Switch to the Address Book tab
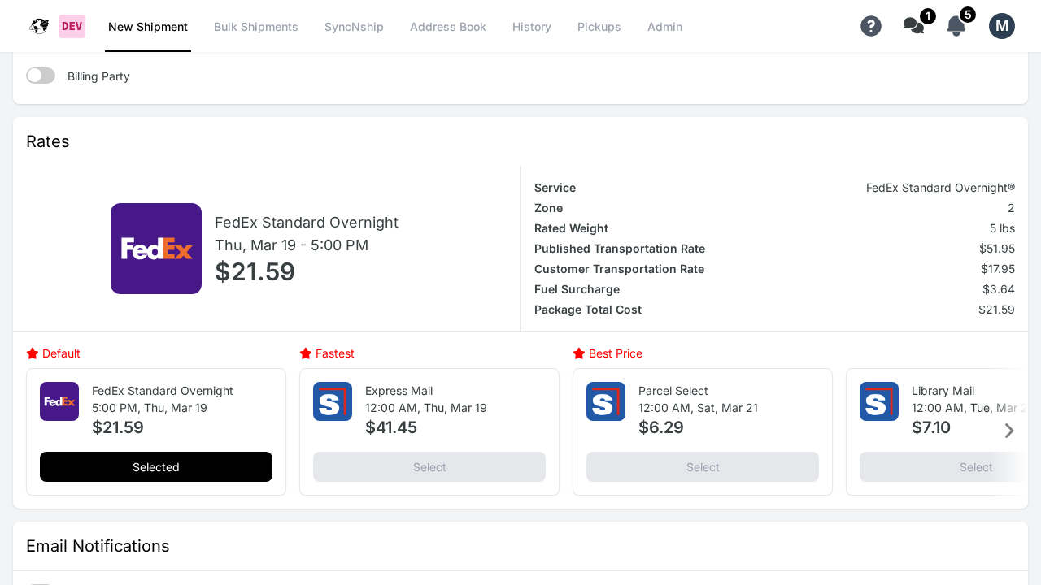The width and height of the screenshot is (1041, 585). tap(448, 27)
